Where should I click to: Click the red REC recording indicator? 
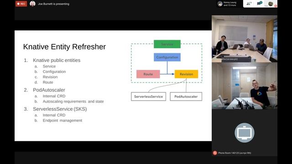(21, 4)
